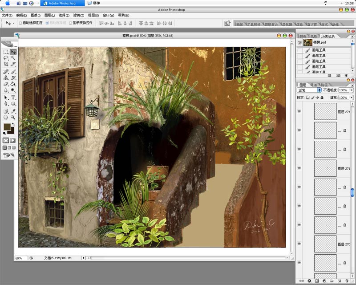Open the blend mode dropdown showing 正常
The image size is (356, 285).
[x=309, y=90]
